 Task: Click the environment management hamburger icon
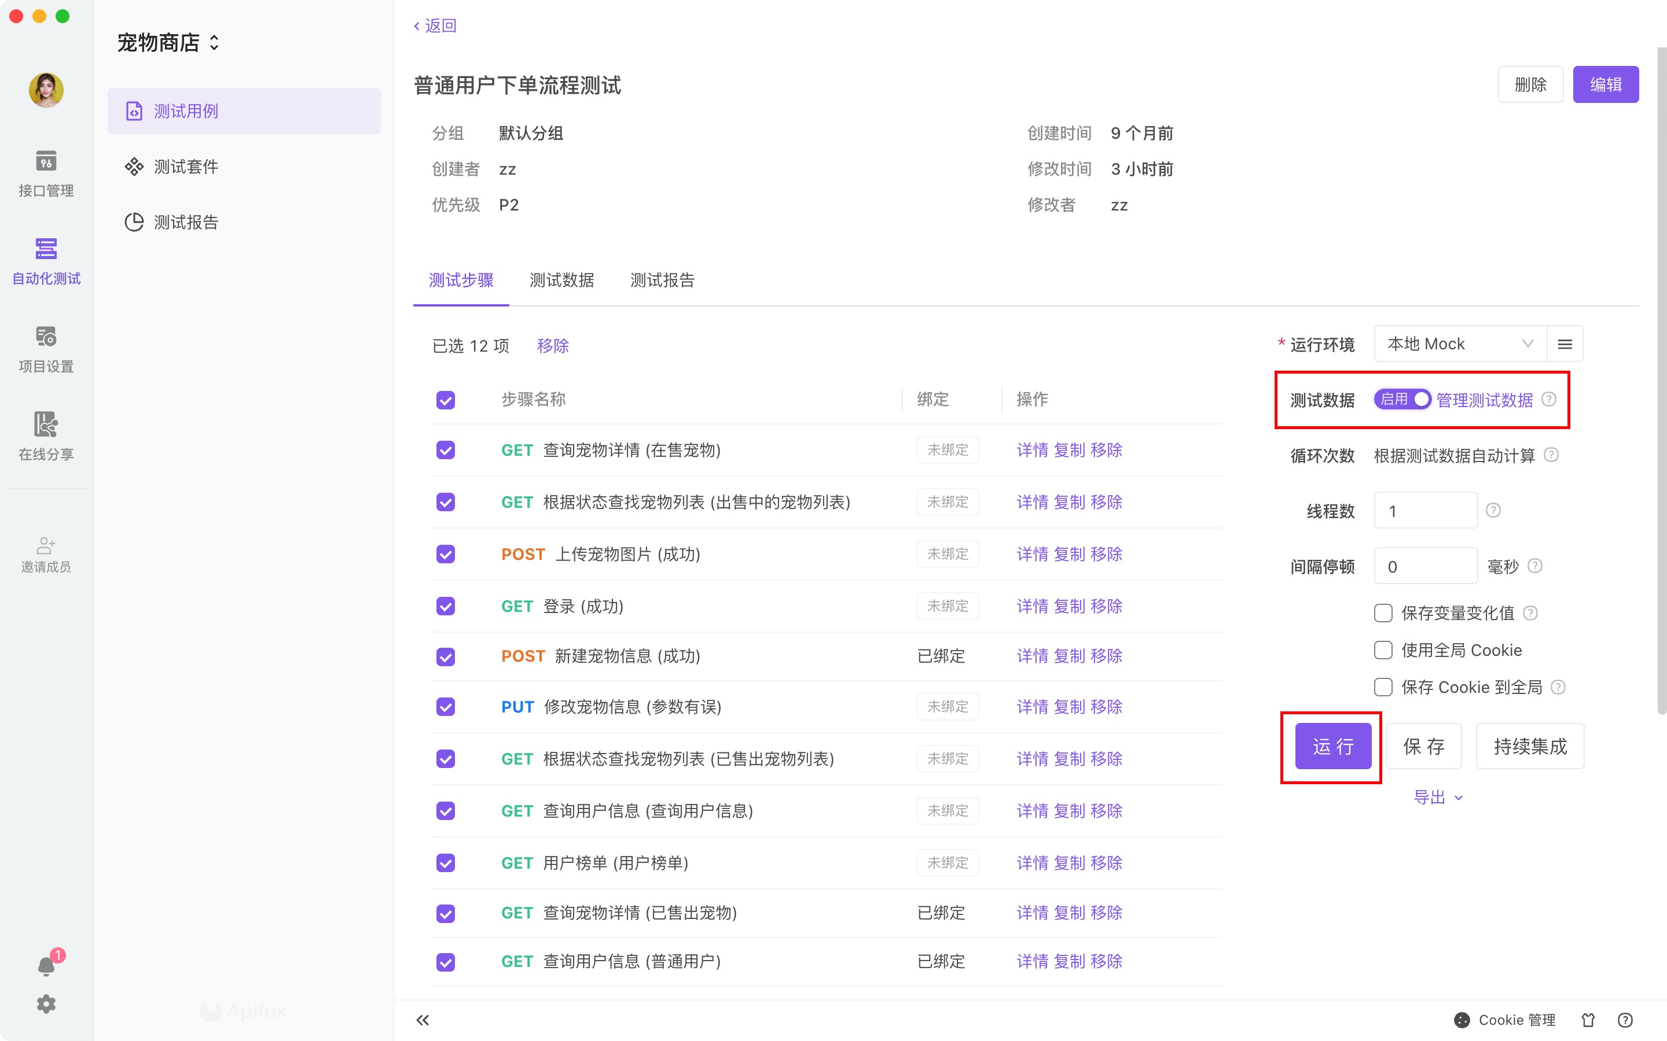pyautogui.click(x=1565, y=344)
